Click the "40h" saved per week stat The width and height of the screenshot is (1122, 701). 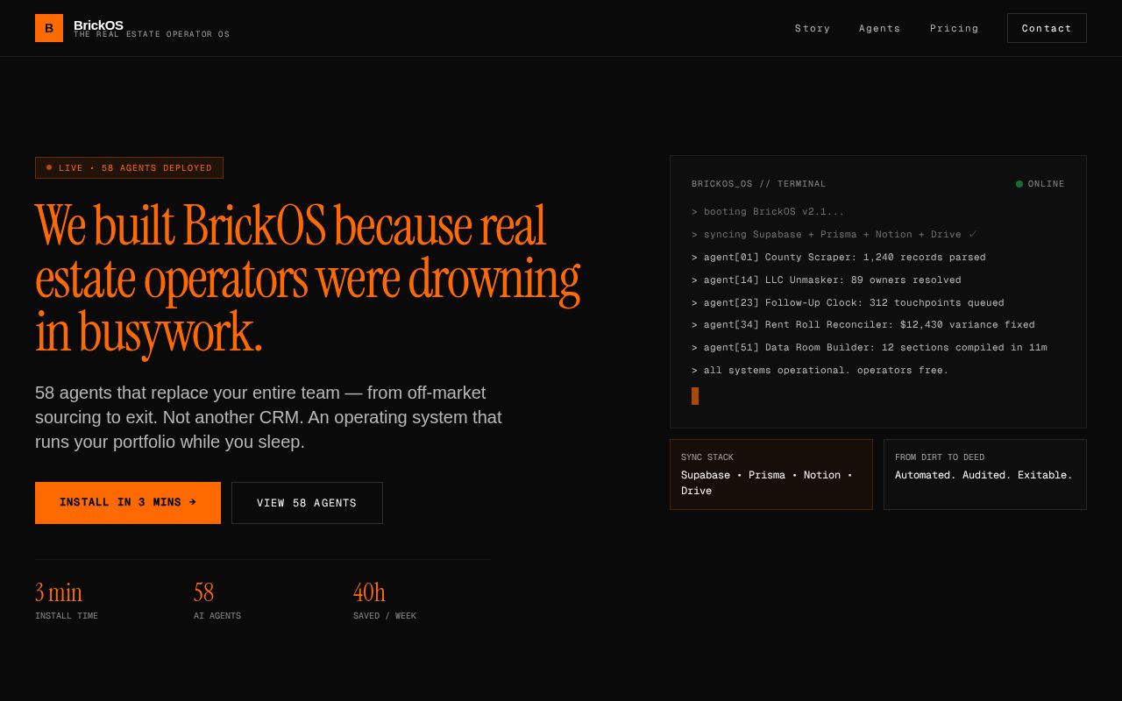point(369,593)
